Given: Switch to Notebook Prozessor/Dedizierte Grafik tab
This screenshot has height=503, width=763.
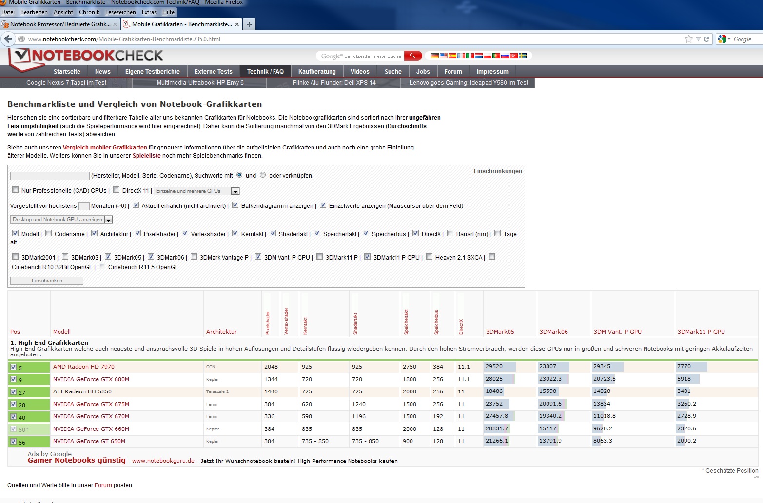Looking at the screenshot, I should (x=60, y=24).
